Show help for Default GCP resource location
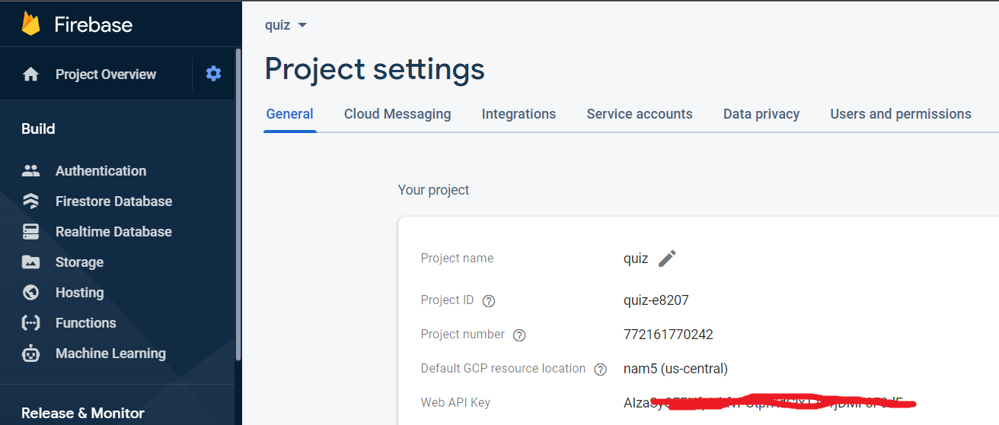The height and width of the screenshot is (425, 999). coord(600,369)
